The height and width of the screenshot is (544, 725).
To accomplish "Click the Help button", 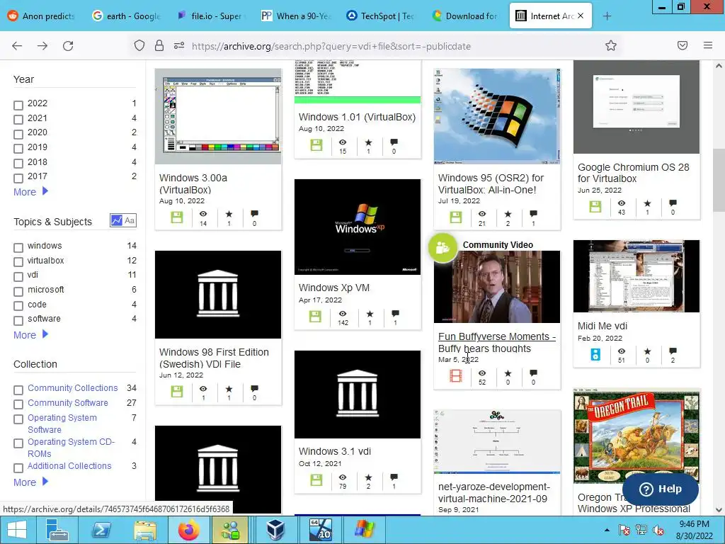I will pos(661,489).
